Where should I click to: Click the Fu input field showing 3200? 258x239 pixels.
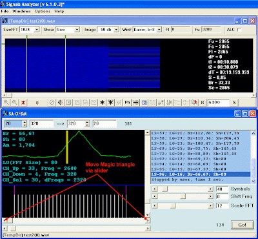tap(211, 30)
